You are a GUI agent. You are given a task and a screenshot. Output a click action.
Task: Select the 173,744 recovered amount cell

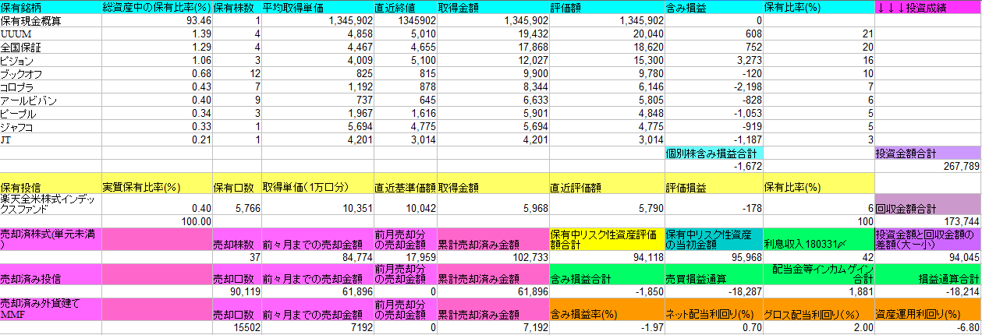tap(928, 222)
